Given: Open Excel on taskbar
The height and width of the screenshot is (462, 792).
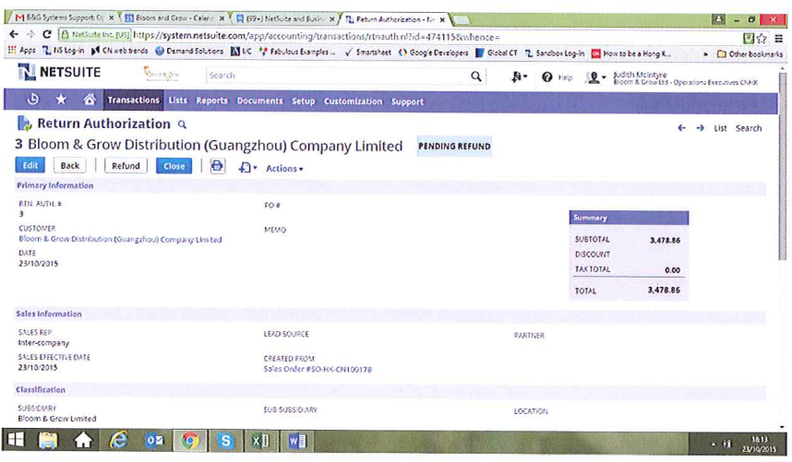Looking at the screenshot, I should pos(260,441).
